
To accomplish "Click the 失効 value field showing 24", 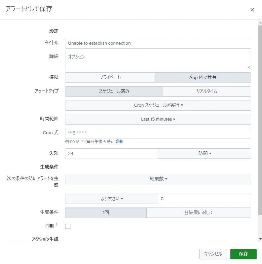I will pos(111,154).
